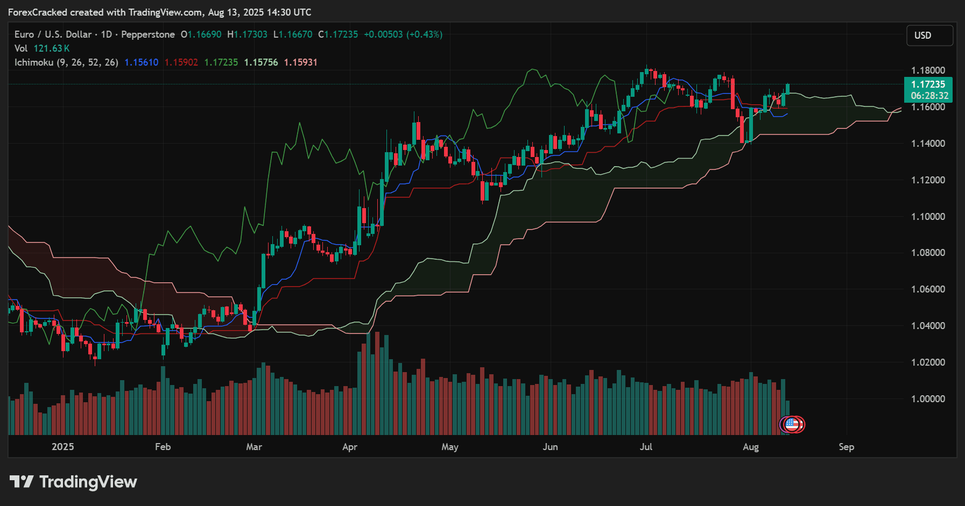Click the open price value O1.16690
This screenshot has height=506, width=965.
[x=201, y=34]
